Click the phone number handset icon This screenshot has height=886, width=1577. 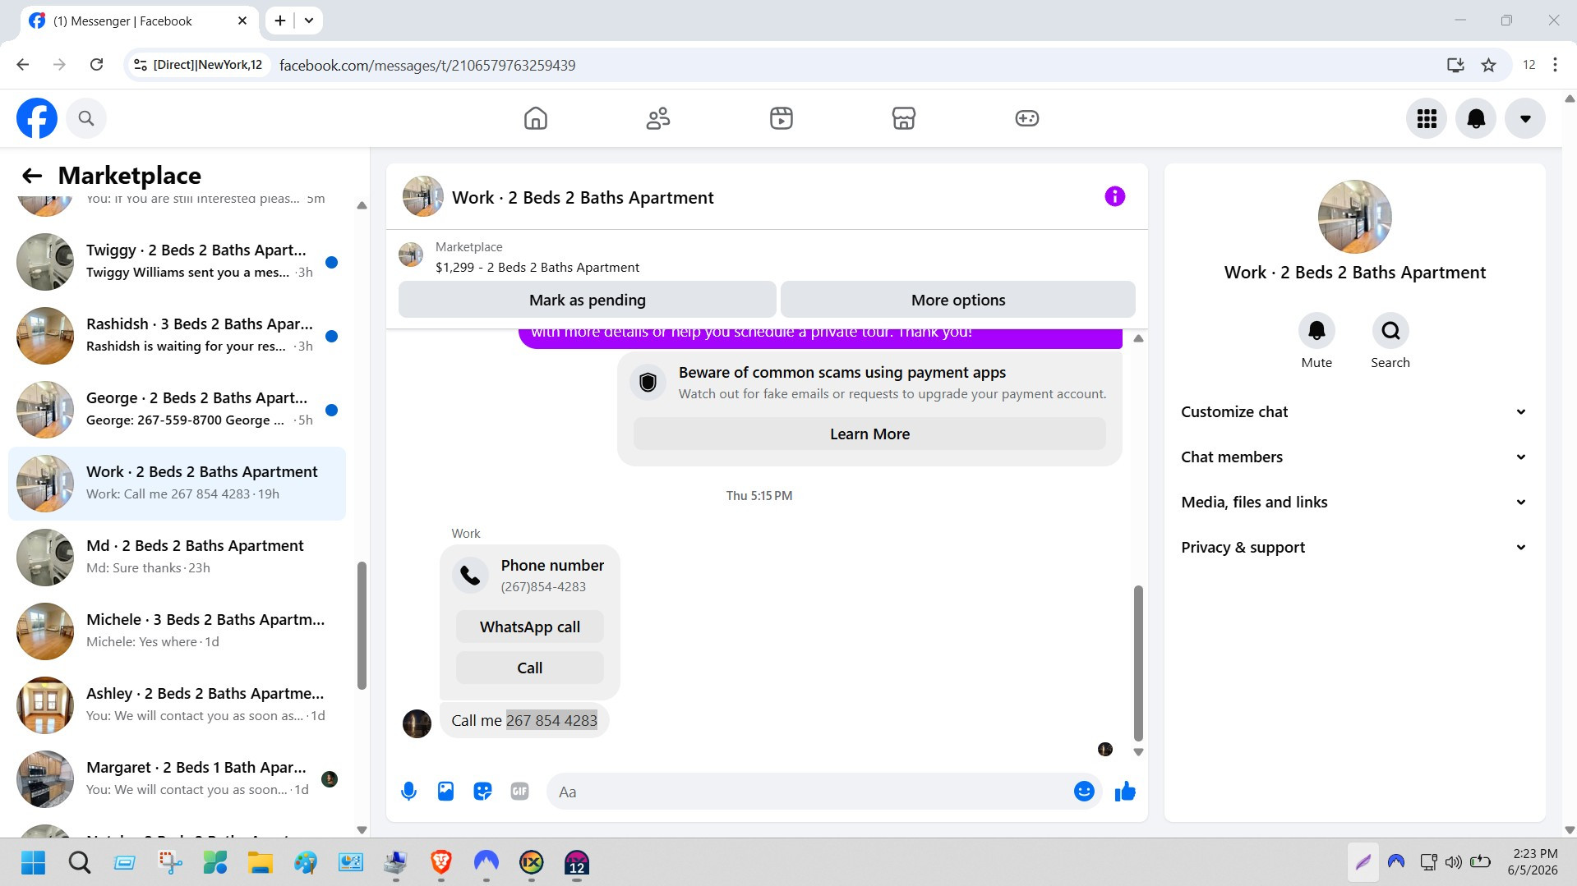tap(471, 576)
